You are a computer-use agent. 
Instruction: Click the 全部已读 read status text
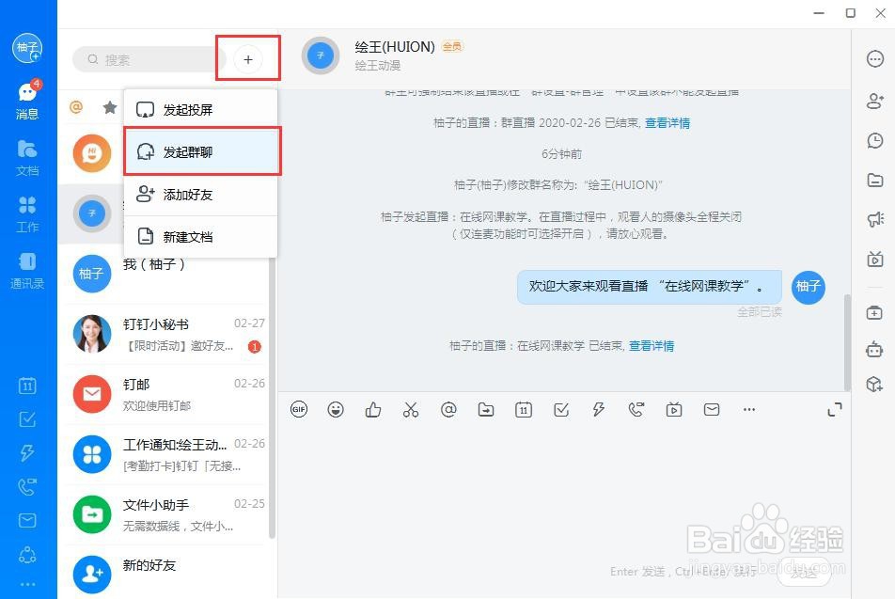coord(760,312)
